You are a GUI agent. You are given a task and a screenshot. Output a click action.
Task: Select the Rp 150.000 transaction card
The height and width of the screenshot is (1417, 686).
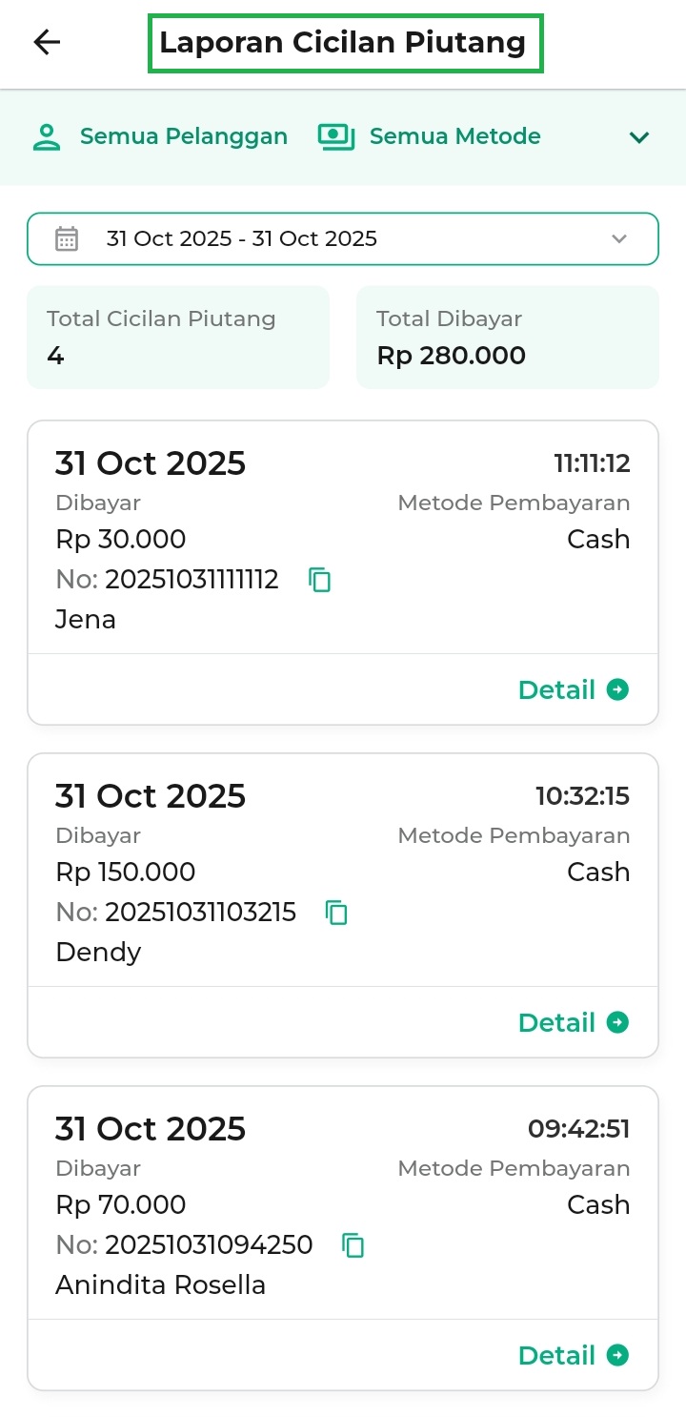(343, 872)
